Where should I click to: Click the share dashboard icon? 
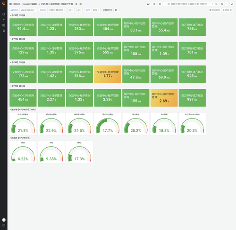click(80, 4)
